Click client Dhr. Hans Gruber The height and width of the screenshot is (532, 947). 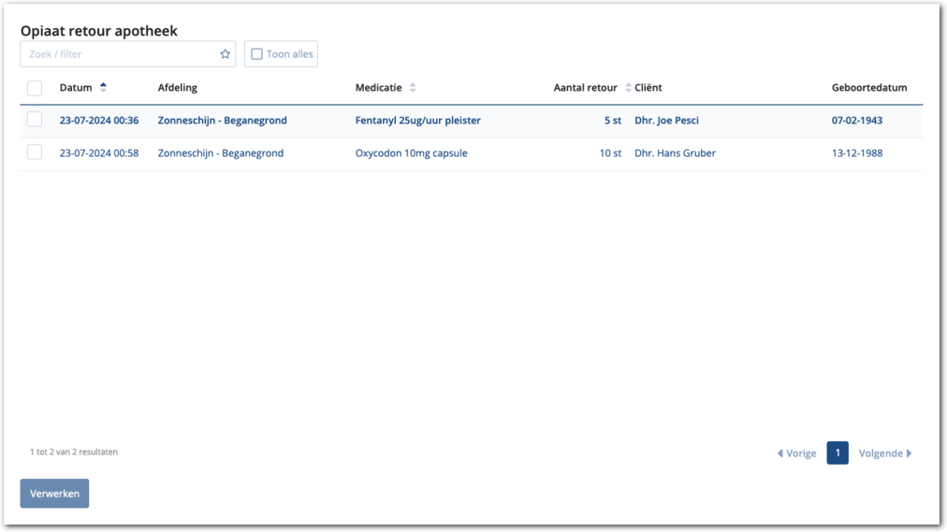coord(675,153)
